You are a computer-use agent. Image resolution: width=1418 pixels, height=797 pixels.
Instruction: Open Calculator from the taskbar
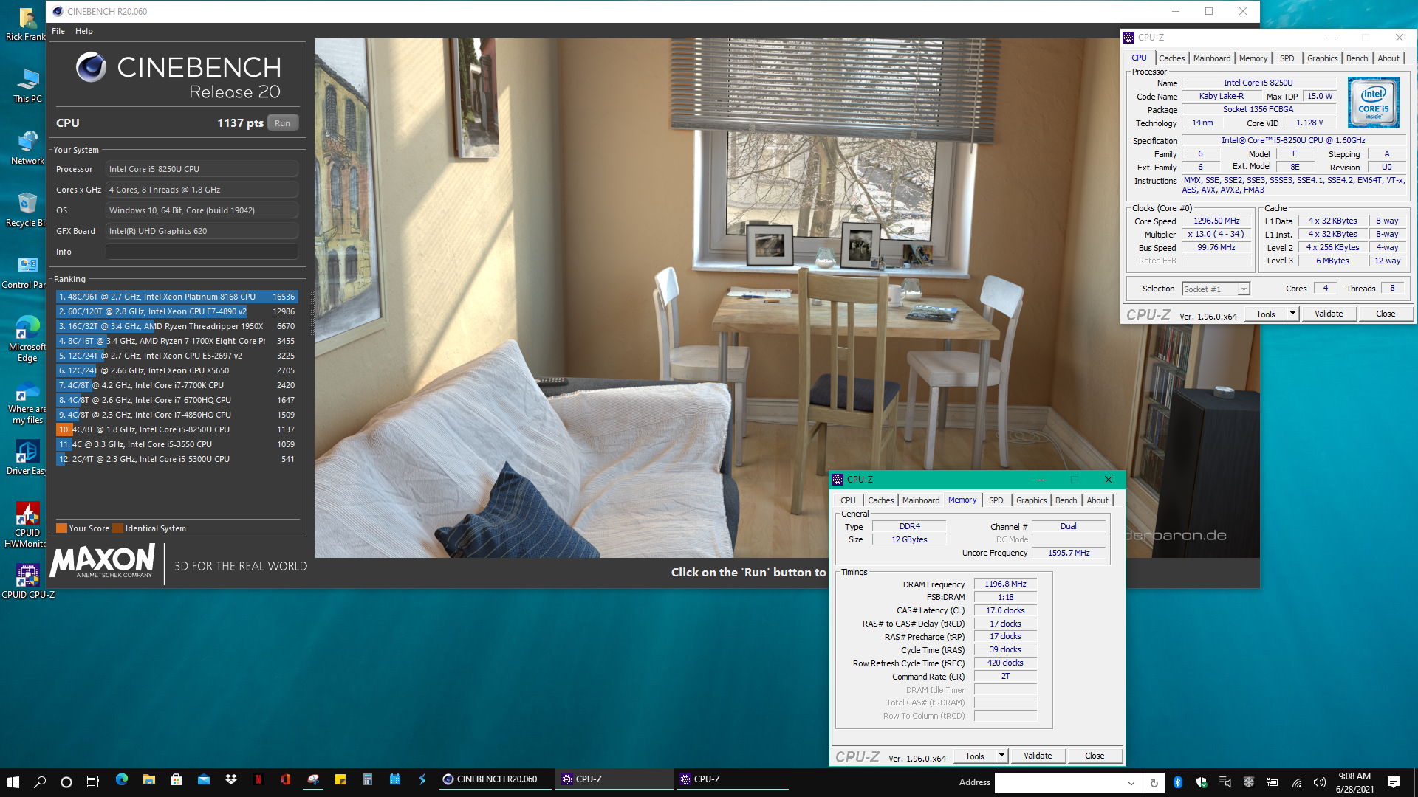coord(367,779)
